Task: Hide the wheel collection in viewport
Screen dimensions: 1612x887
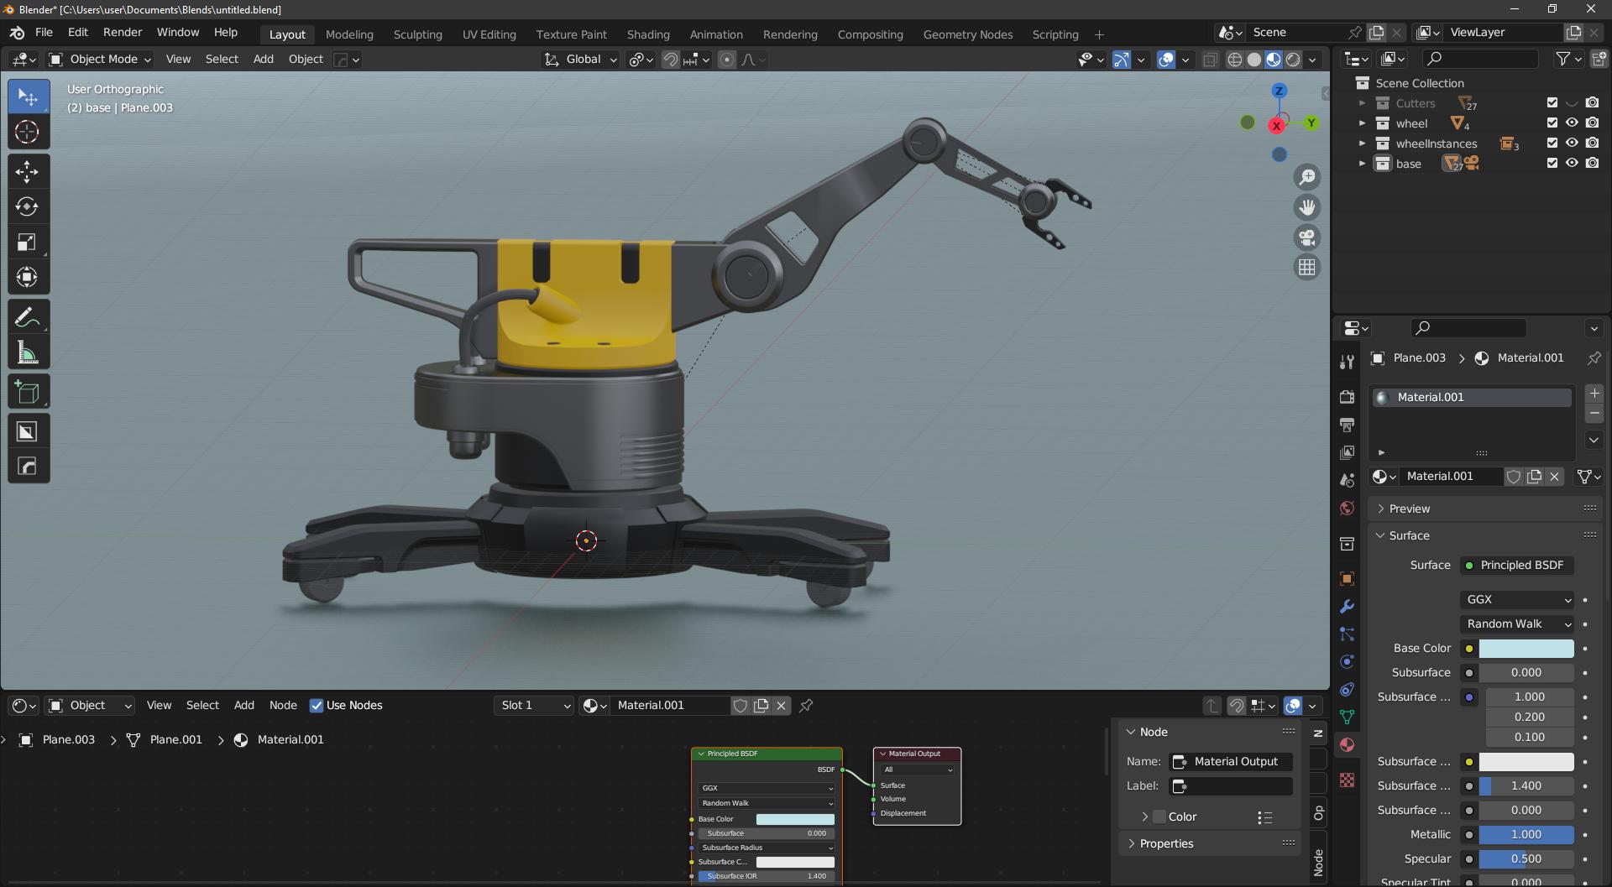Action: pyautogui.click(x=1572, y=123)
